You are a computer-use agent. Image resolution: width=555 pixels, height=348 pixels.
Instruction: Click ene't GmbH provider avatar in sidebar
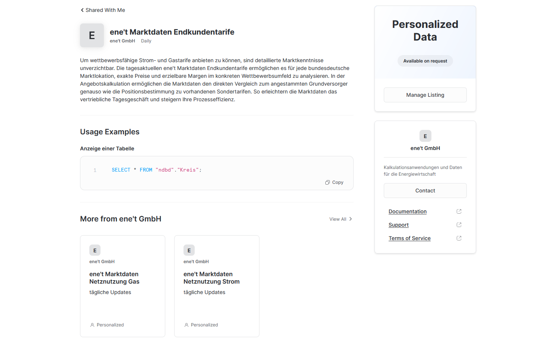(425, 136)
